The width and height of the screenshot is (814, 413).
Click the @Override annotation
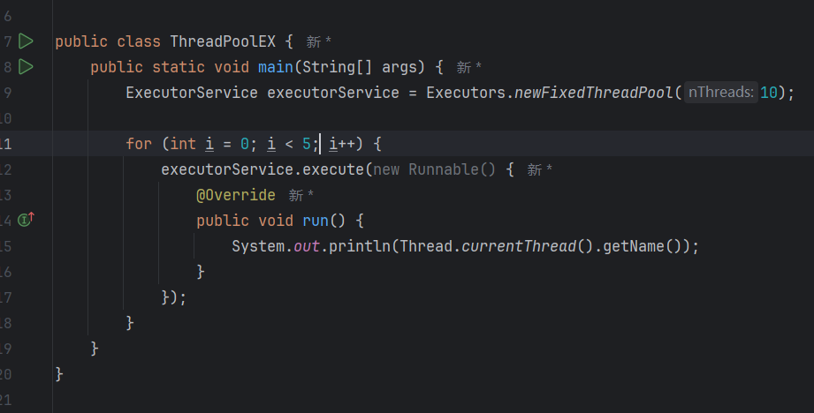click(236, 195)
